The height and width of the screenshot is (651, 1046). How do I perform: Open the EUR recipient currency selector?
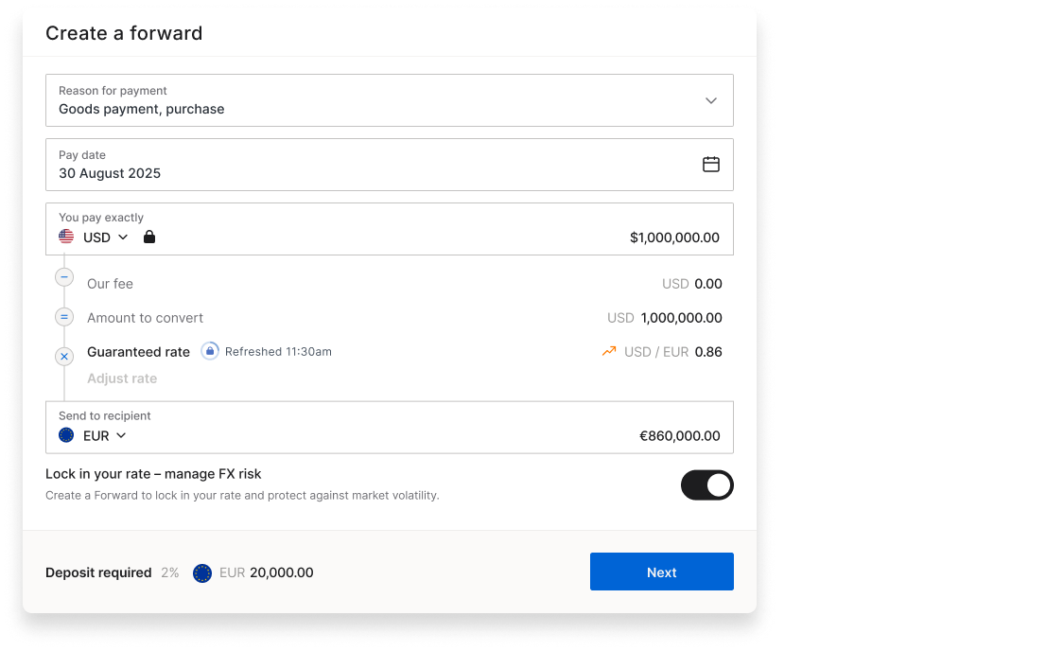(x=104, y=435)
